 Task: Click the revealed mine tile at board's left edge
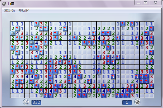point(12,33)
